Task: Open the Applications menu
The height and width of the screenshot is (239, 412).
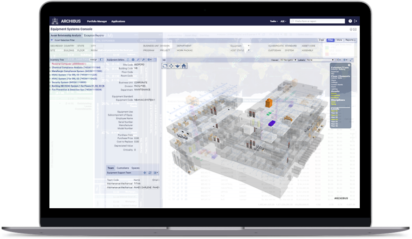Action: [118, 21]
